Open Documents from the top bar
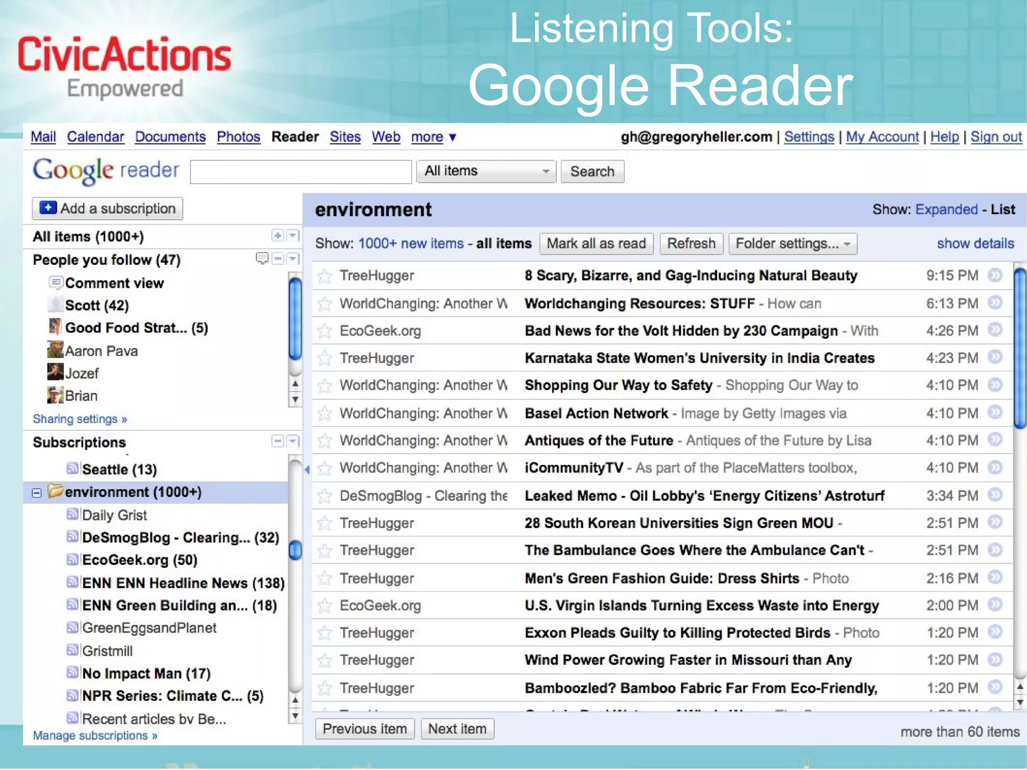 170,137
